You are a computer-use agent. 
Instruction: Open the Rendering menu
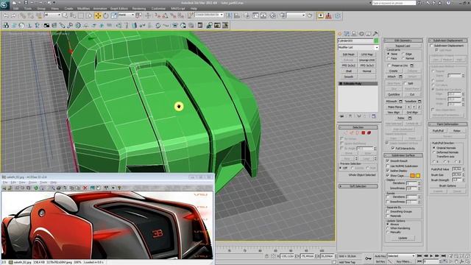click(139, 8)
